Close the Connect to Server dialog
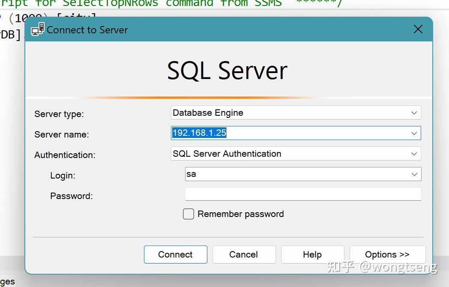 pyautogui.click(x=418, y=29)
